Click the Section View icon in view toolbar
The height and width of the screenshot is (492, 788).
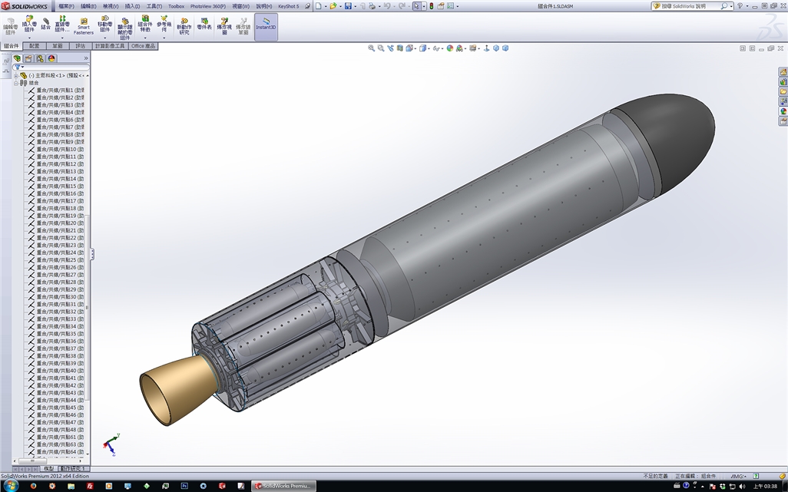pyautogui.click(x=399, y=48)
